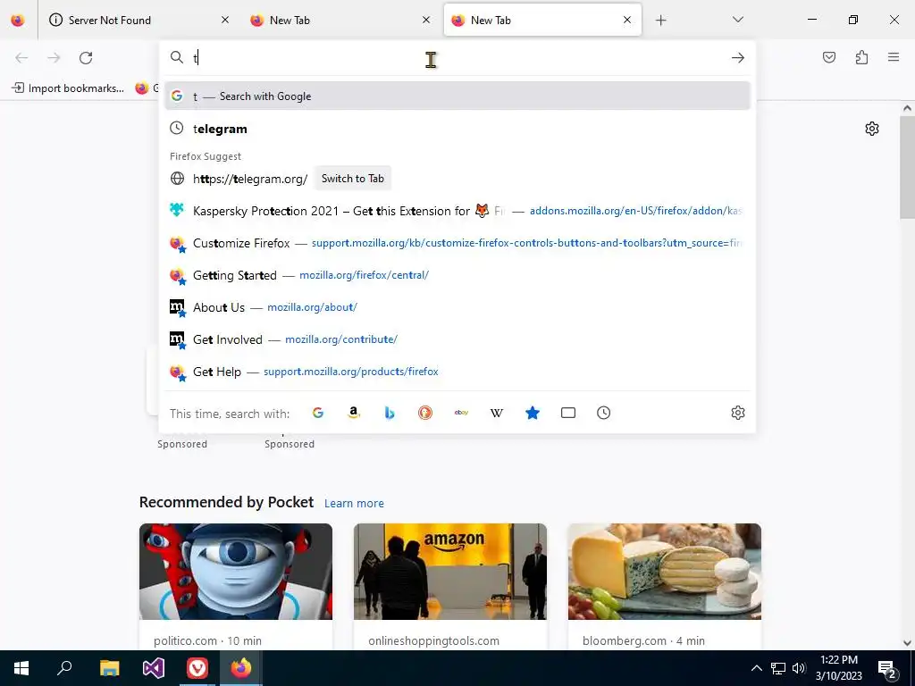The width and height of the screenshot is (915, 686).
Task: Open the volume speaker tray icon
Action: pyautogui.click(x=799, y=668)
